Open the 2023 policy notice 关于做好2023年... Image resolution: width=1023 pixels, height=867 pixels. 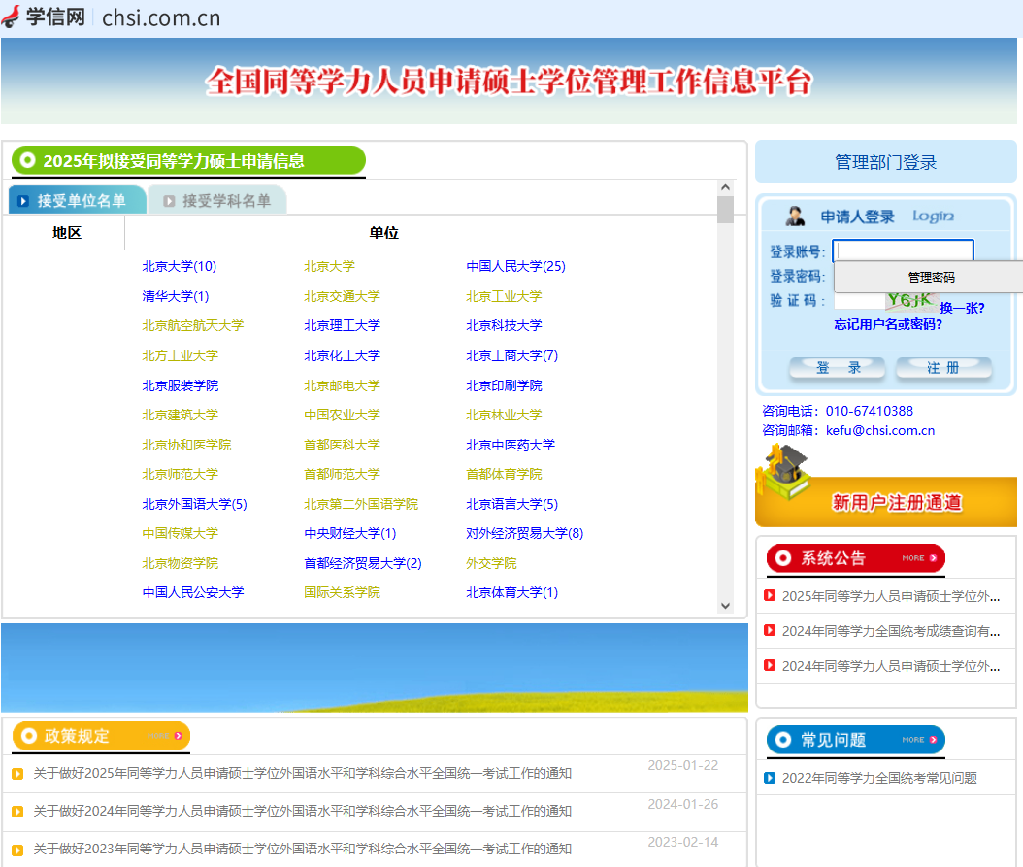[303, 849]
